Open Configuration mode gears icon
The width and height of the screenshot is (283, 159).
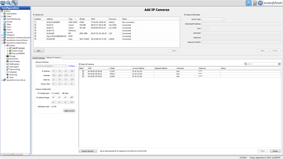click(x=15, y=3)
